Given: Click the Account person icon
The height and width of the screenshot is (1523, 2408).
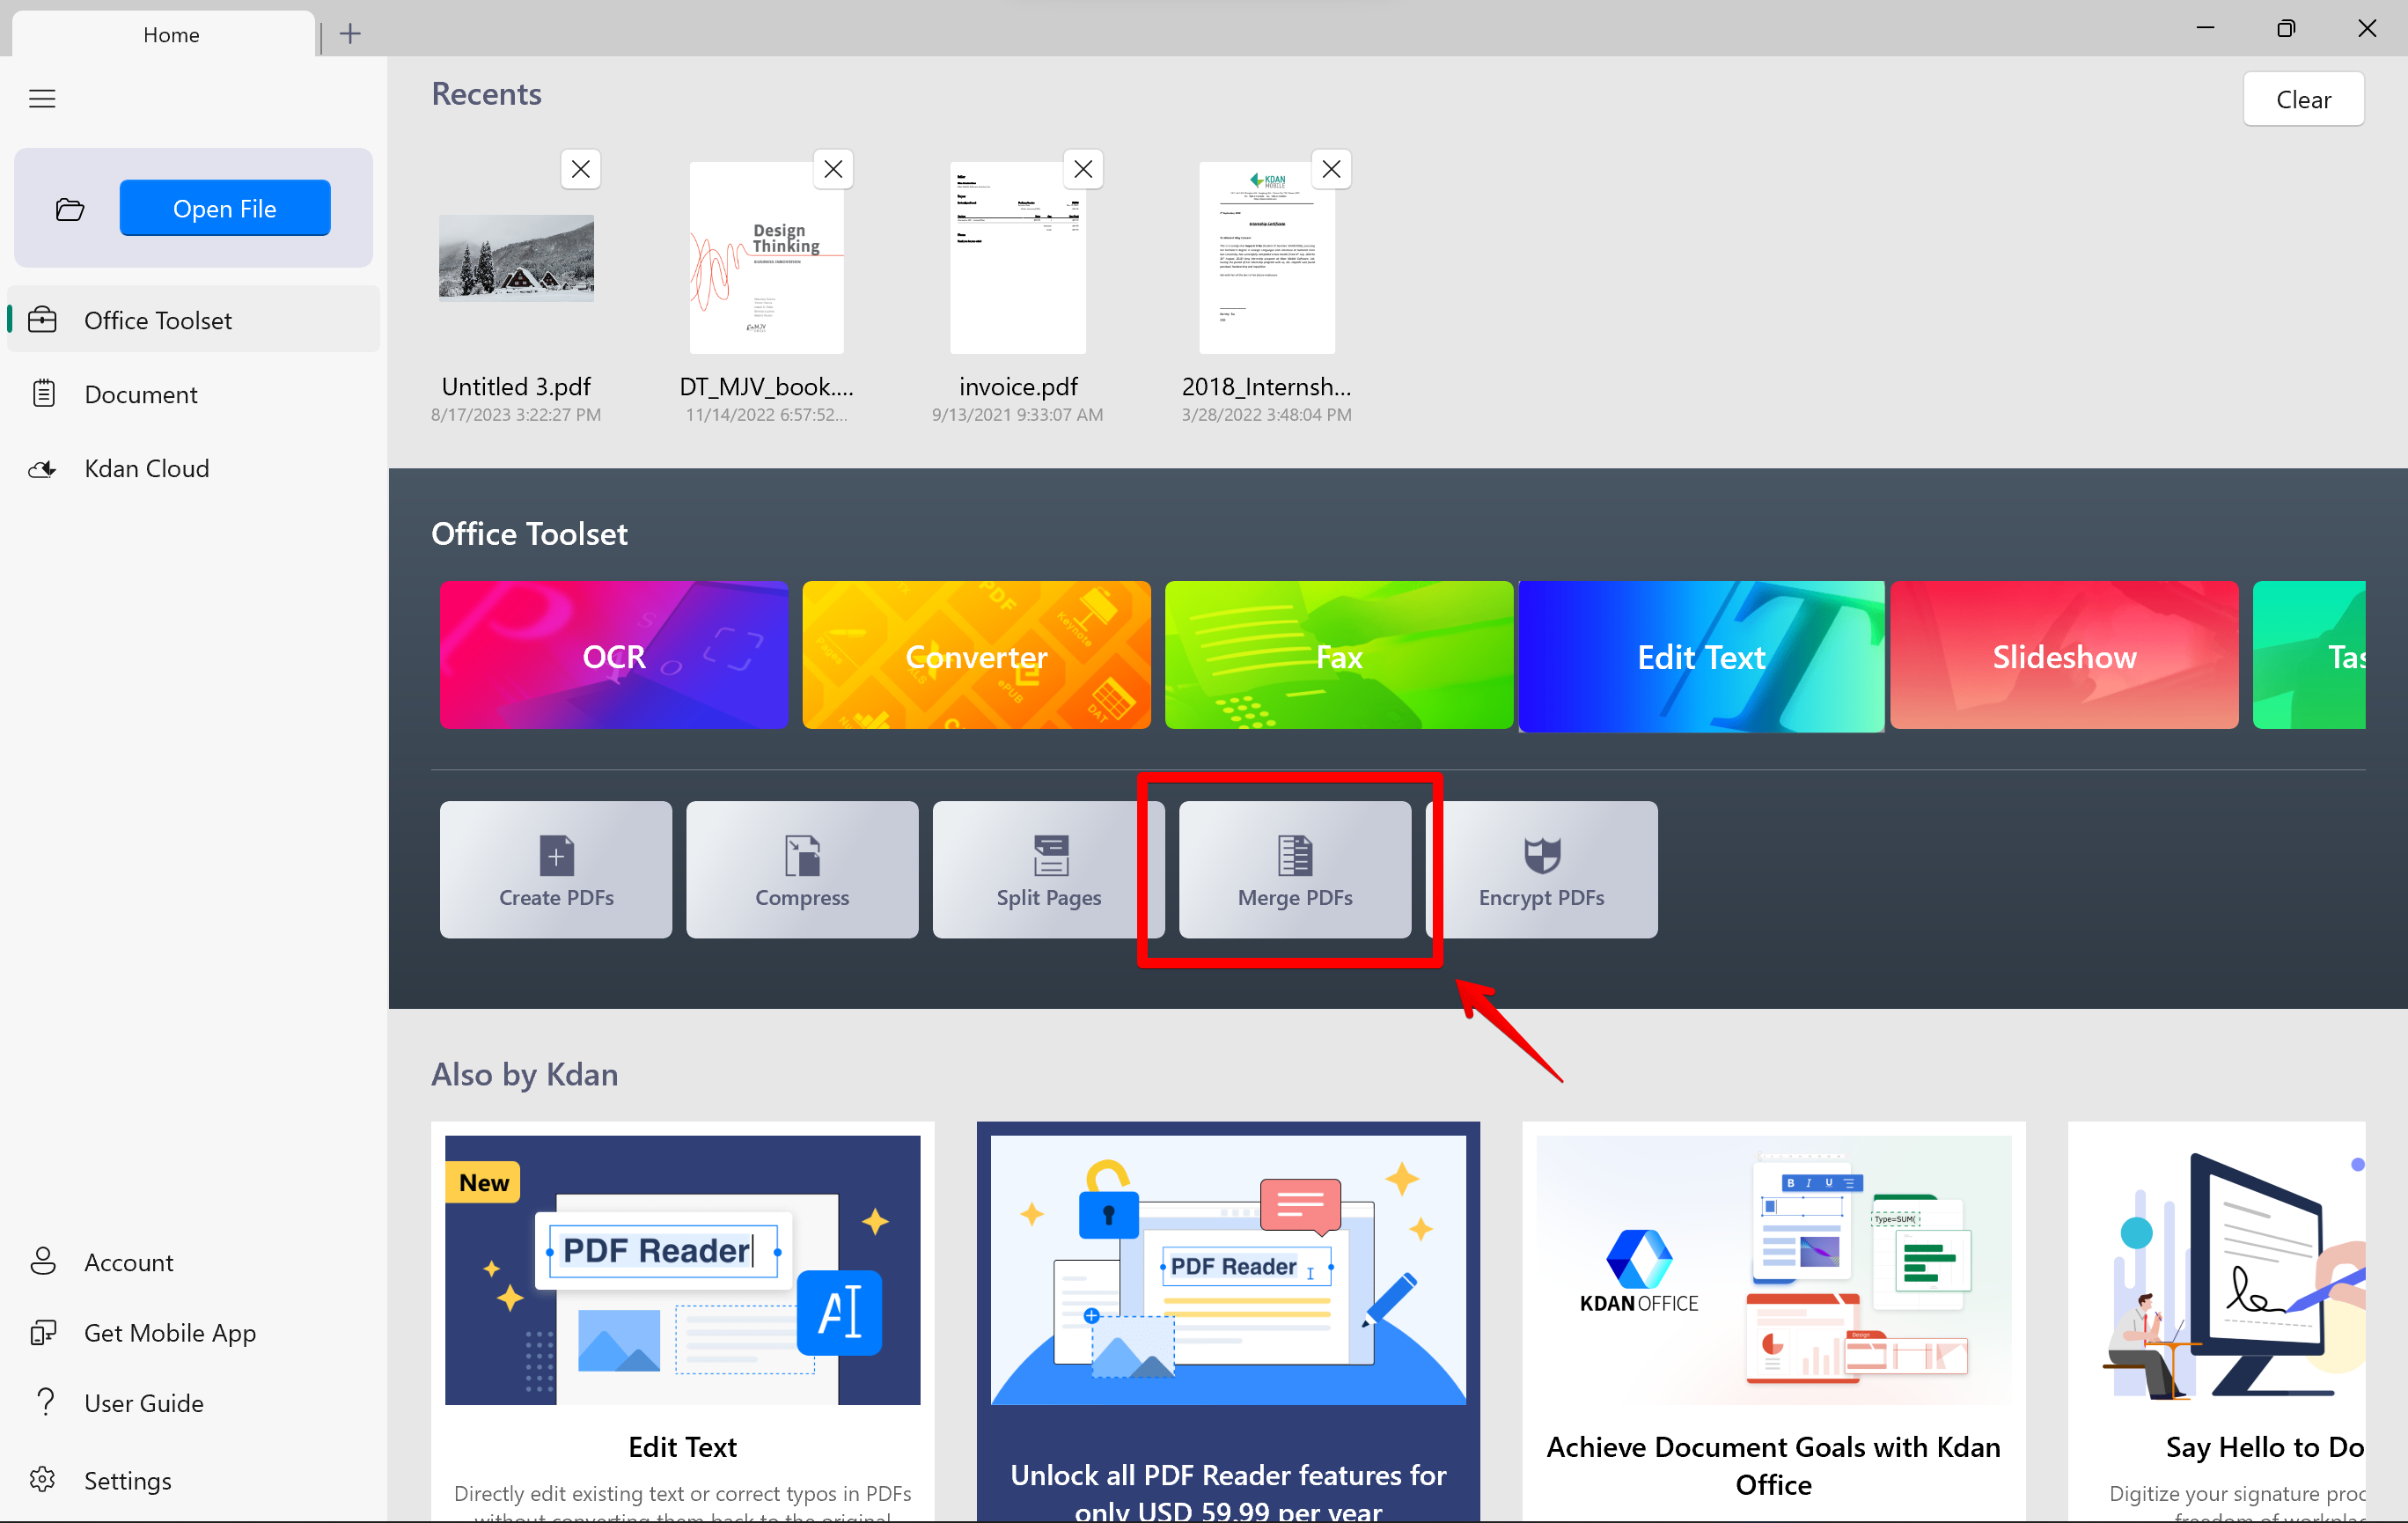Looking at the screenshot, I should point(43,1261).
